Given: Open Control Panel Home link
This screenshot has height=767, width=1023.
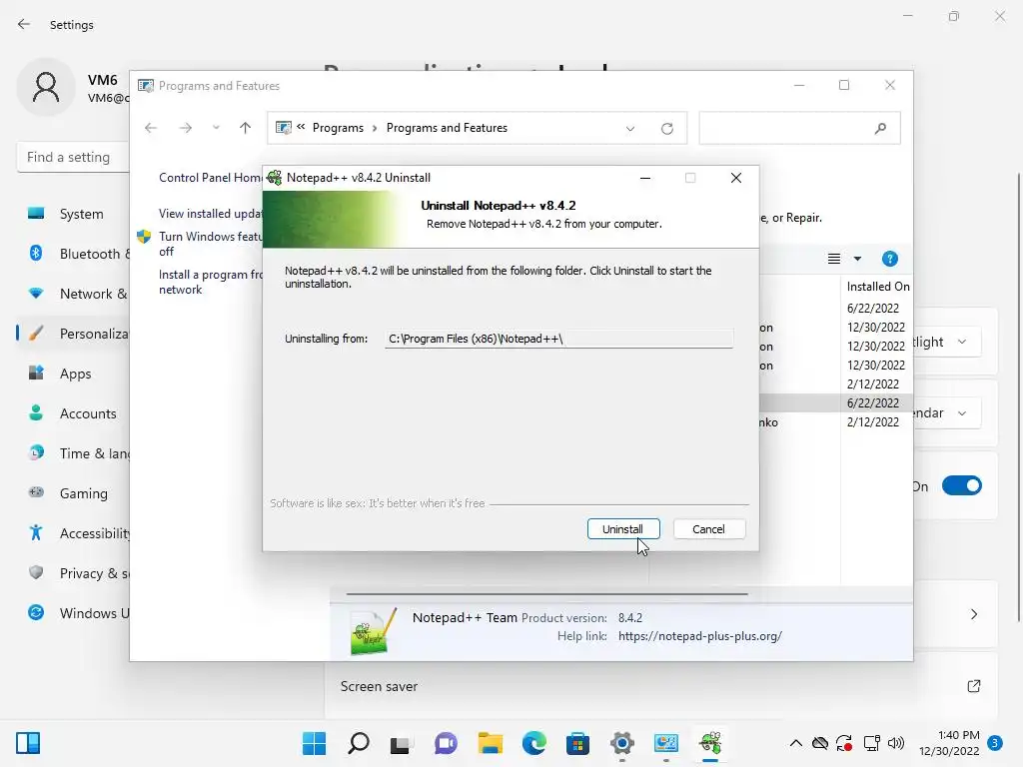Looking at the screenshot, I should pyautogui.click(x=210, y=178).
